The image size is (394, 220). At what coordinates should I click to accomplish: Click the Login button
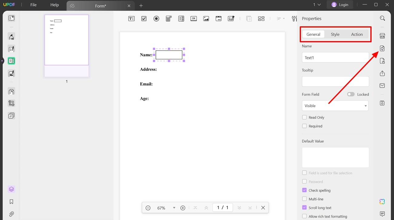[x=340, y=5]
